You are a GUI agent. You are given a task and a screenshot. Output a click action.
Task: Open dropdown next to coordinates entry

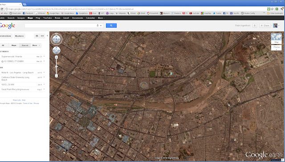(x=44, y=61)
